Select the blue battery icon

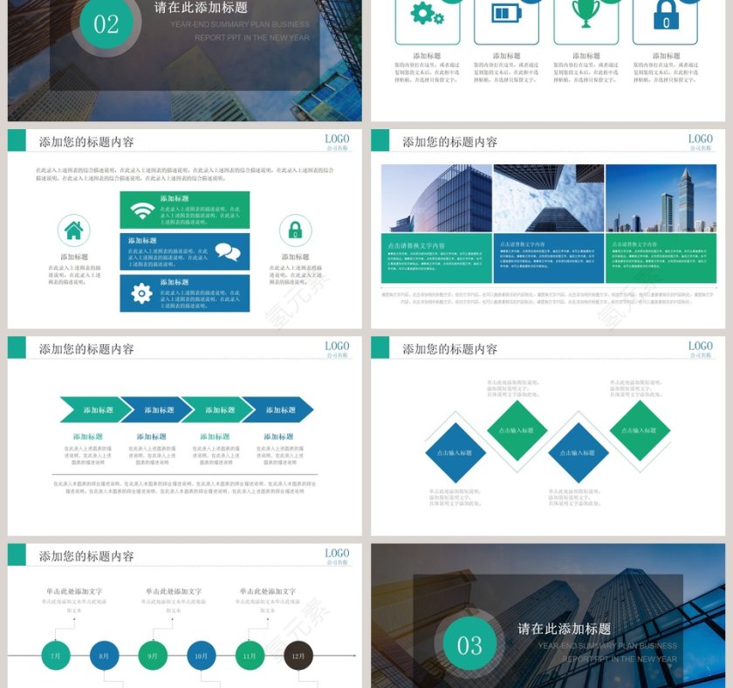(x=505, y=13)
